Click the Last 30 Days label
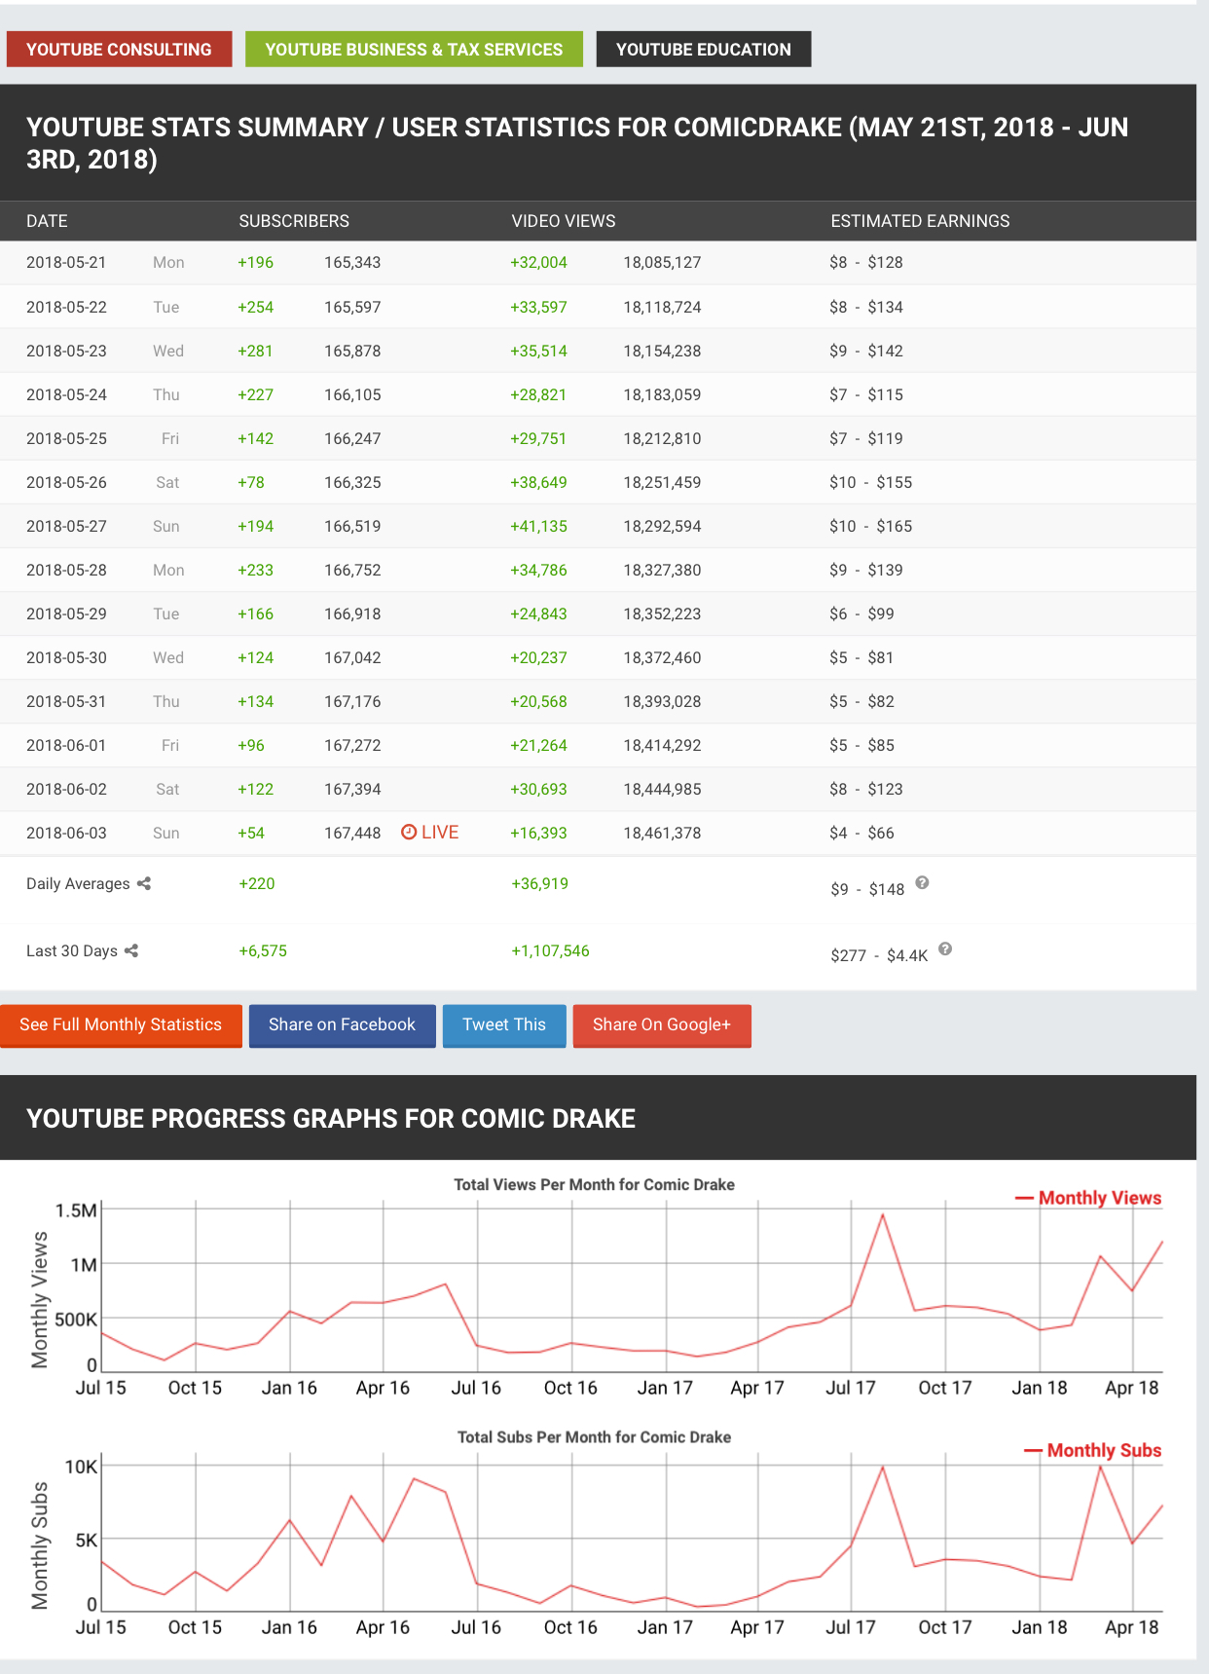The height and width of the screenshot is (1674, 1209). click(72, 950)
